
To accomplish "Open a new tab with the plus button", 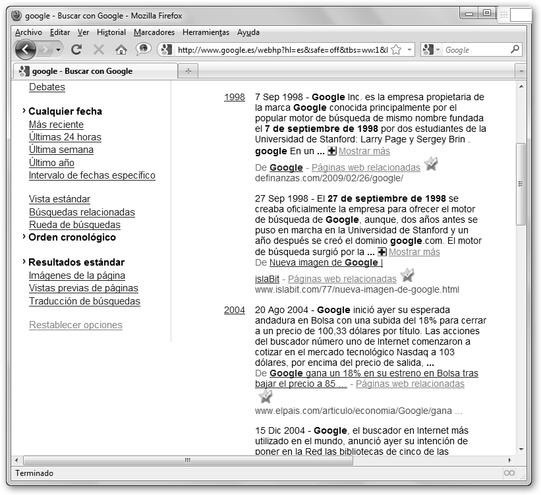I will point(188,71).
